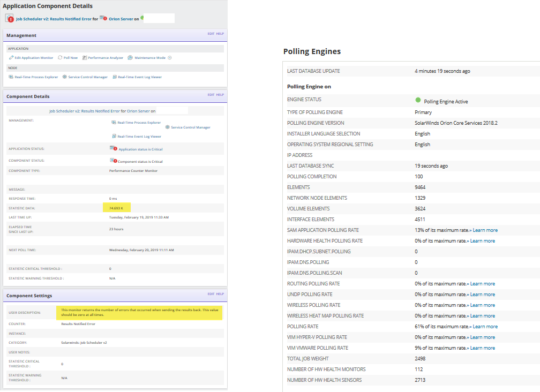Open the Performance Analyzer link
Viewport: 540px width, 392px height.
click(106, 58)
